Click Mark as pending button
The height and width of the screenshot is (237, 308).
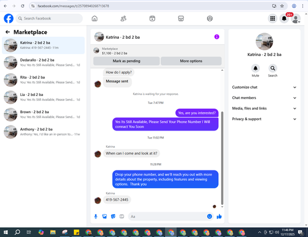(x=126, y=61)
